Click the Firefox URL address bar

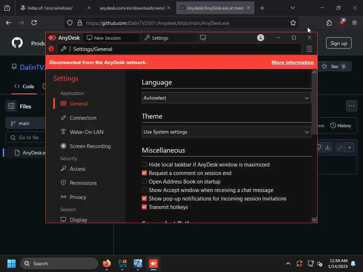pos(181,23)
